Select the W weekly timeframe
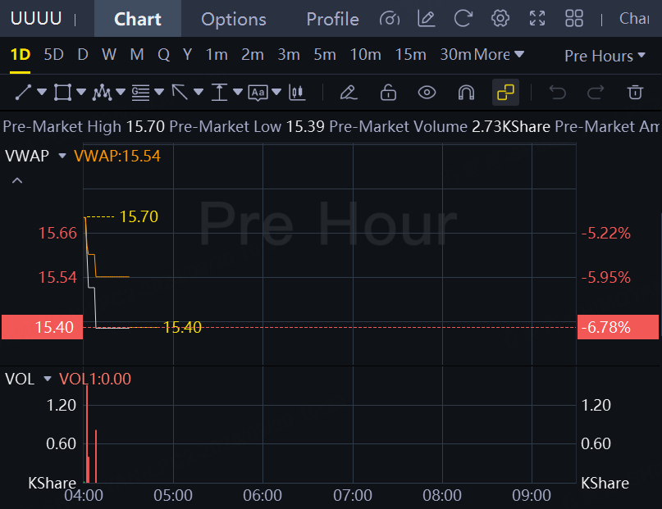This screenshot has height=509, width=662. point(109,55)
